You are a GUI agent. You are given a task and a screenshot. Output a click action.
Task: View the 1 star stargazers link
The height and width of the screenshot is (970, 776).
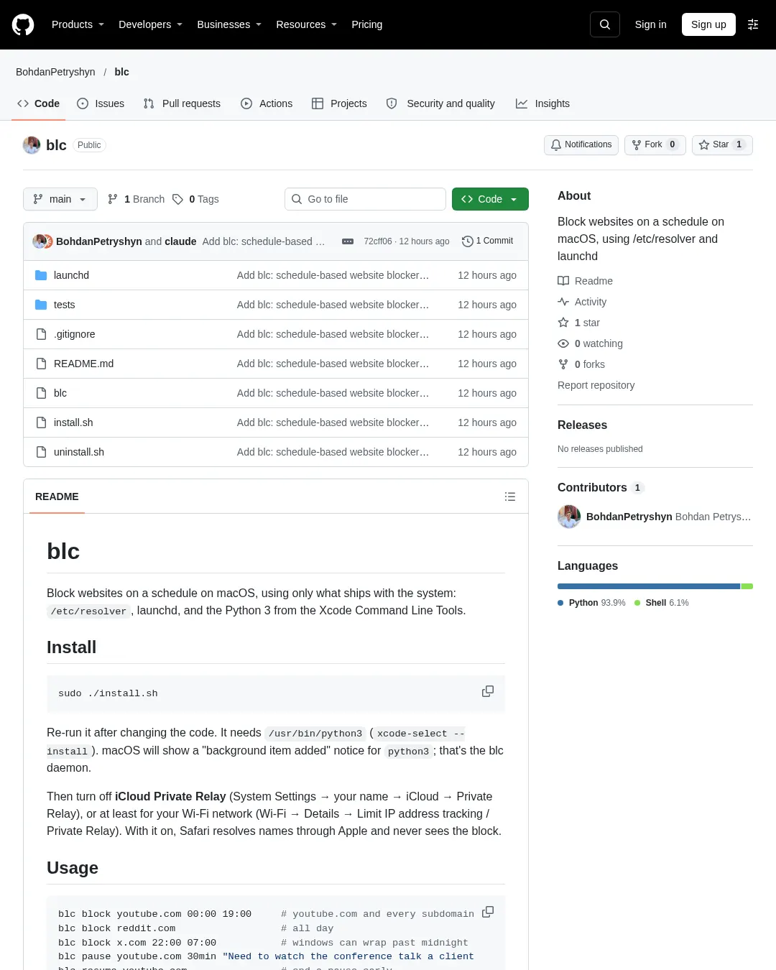click(x=579, y=323)
